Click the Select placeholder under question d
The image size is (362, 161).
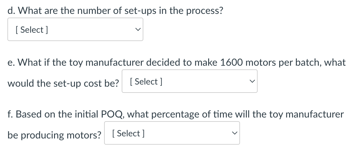click(x=32, y=30)
